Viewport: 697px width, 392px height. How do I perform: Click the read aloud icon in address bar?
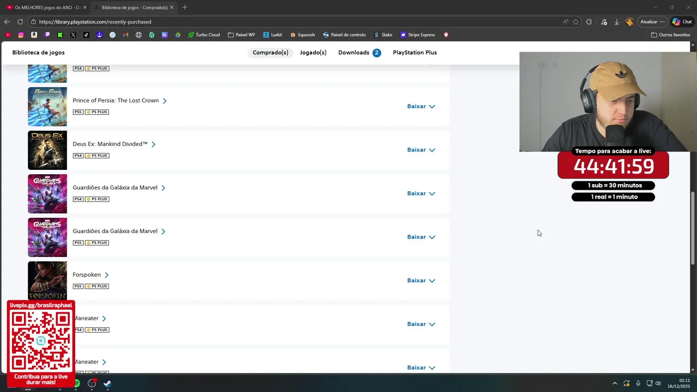(x=566, y=22)
